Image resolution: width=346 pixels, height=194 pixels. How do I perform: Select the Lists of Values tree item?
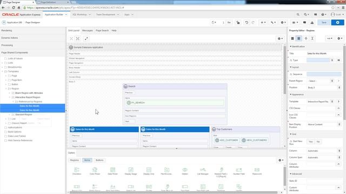(x=15, y=59)
